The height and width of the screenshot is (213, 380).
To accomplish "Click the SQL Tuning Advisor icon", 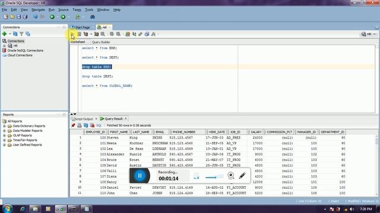I will click(x=103, y=34).
